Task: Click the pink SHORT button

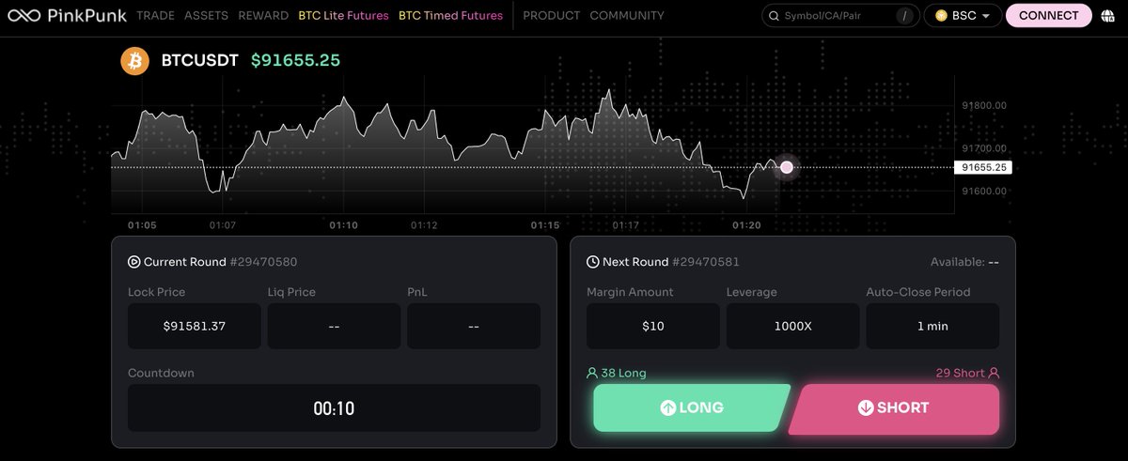Action: [x=894, y=407]
